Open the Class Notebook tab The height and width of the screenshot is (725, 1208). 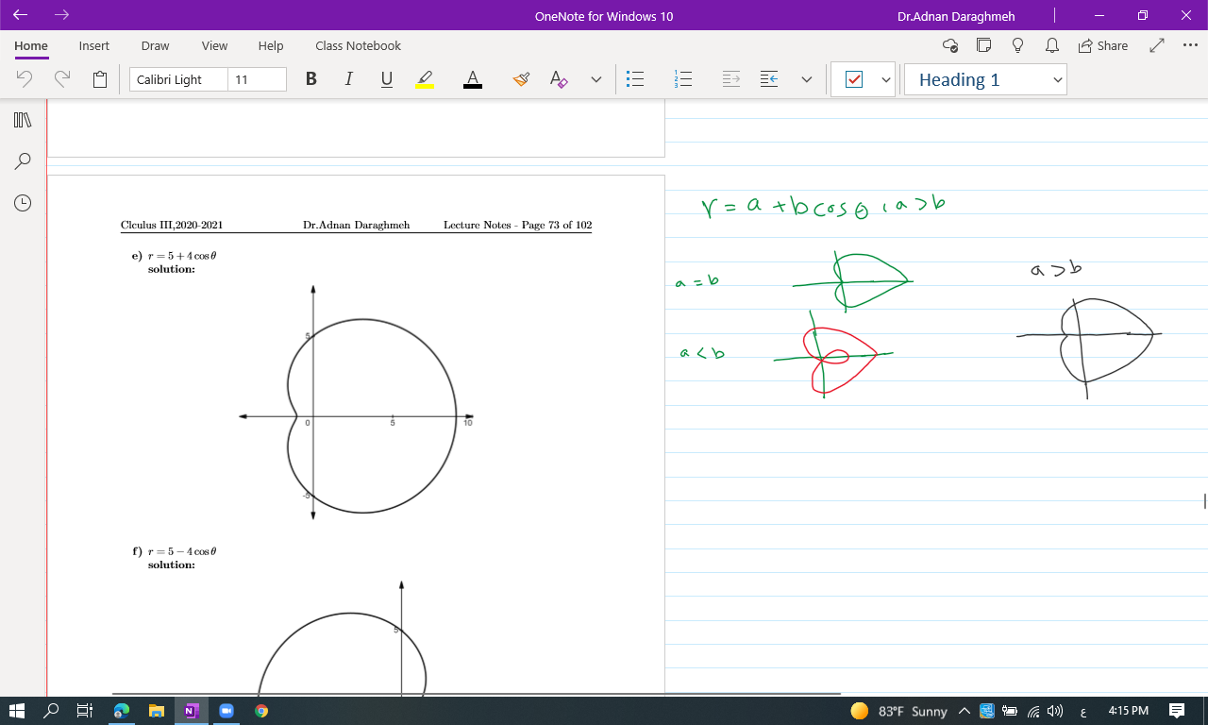point(358,45)
